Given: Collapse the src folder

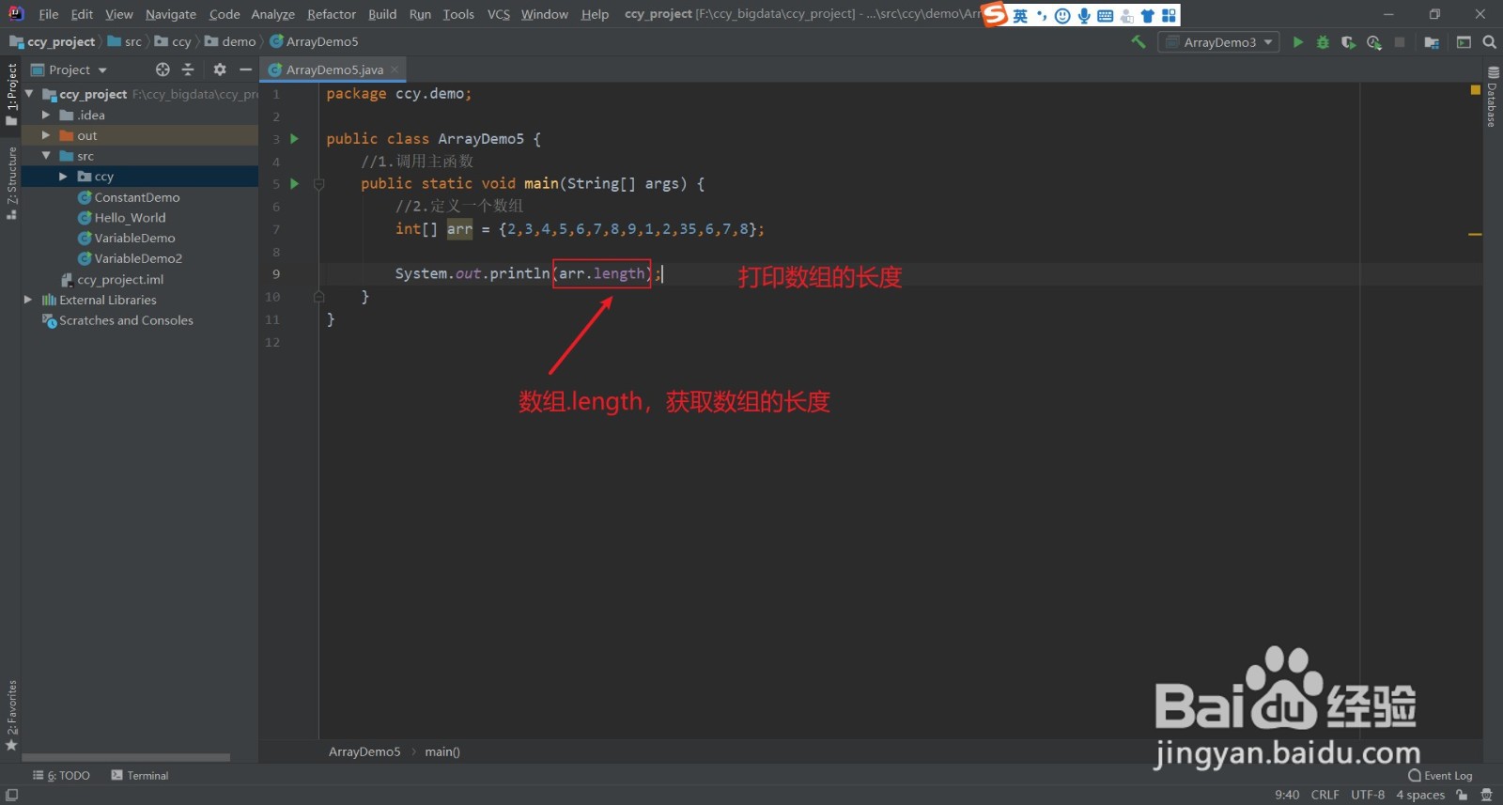Looking at the screenshot, I should tap(46, 156).
